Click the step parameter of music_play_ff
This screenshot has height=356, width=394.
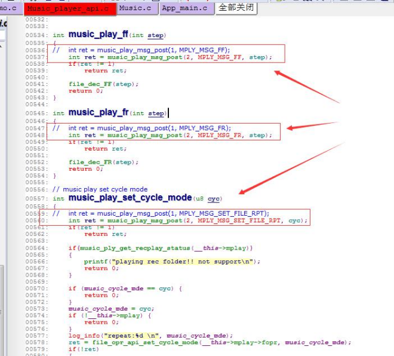pos(155,35)
